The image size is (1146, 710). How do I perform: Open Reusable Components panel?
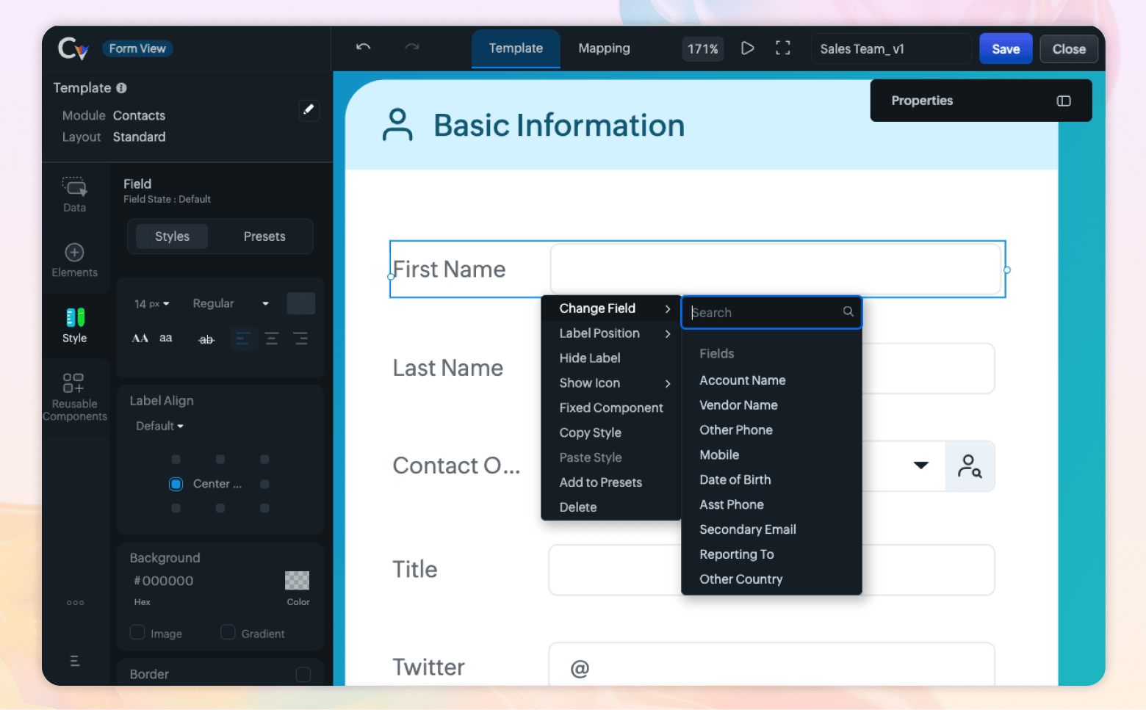tap(74, 396)
